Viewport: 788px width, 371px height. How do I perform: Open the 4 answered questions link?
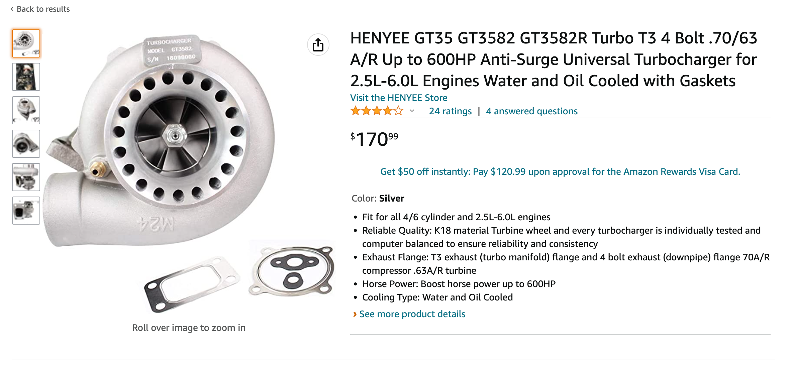pyautogui.click(x=531, y=111)
